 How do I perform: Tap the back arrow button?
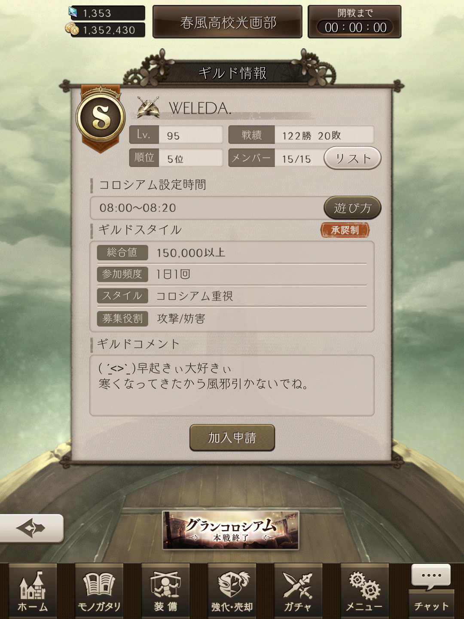coord(32,528)
